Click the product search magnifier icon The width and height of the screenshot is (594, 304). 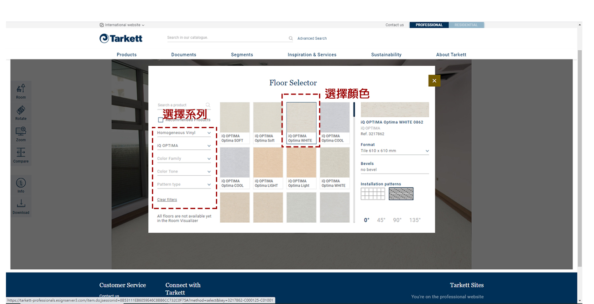[208, 105]
